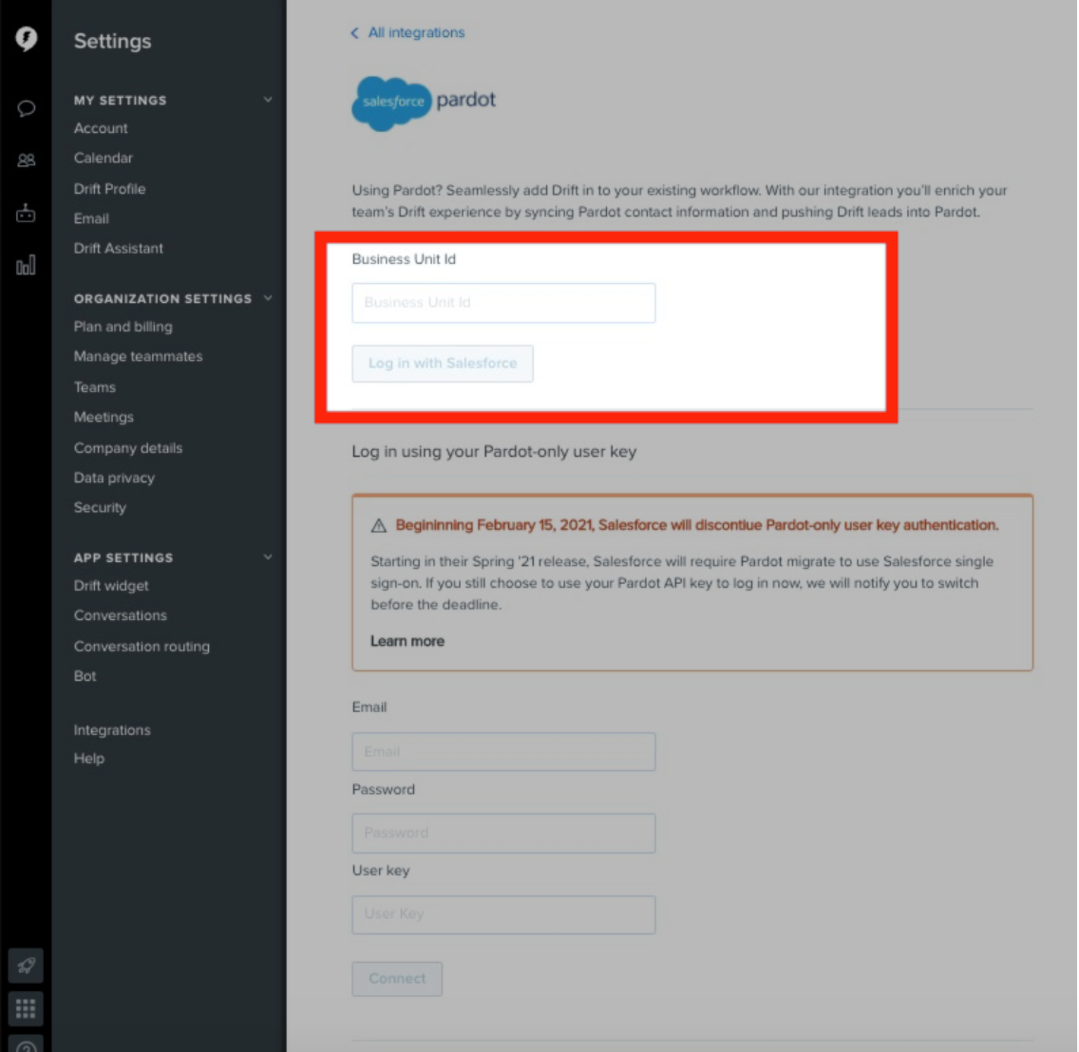Open Manage teammates
The width and height of the screenshot is (1079, 1052).
pos(139,356)
